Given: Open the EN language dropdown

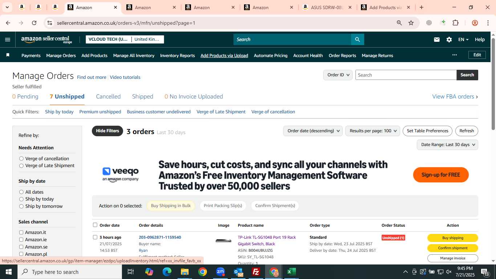Looking at the screenshot, I should click(463, 40).
